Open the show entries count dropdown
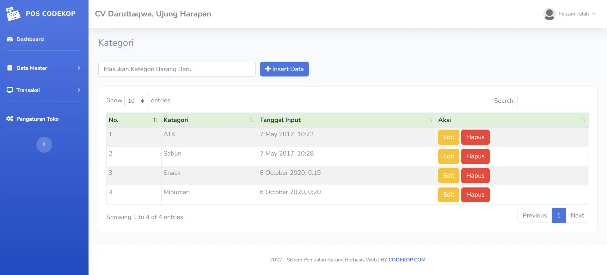The width and height of the screenshot is (607, 275). pyautogui.click(x=137, y=101)
